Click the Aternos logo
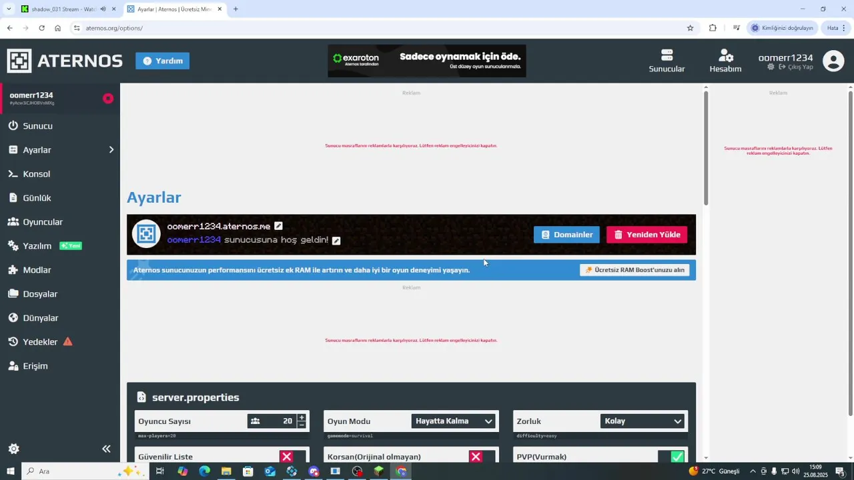 (65, 61)
